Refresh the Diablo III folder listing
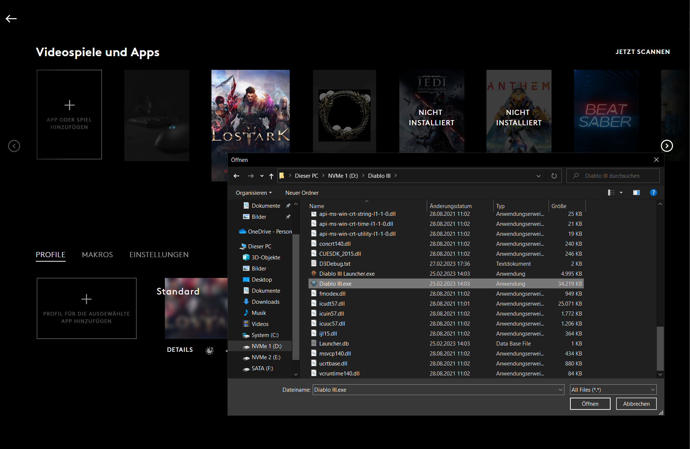Viewport: 690px width, 449px height. (x=554, y=176)
